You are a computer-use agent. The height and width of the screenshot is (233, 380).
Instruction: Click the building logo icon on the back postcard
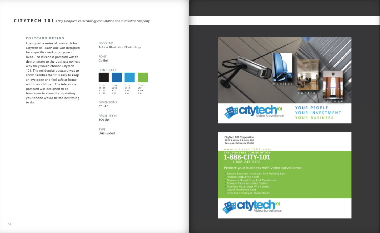pos(229,207)
